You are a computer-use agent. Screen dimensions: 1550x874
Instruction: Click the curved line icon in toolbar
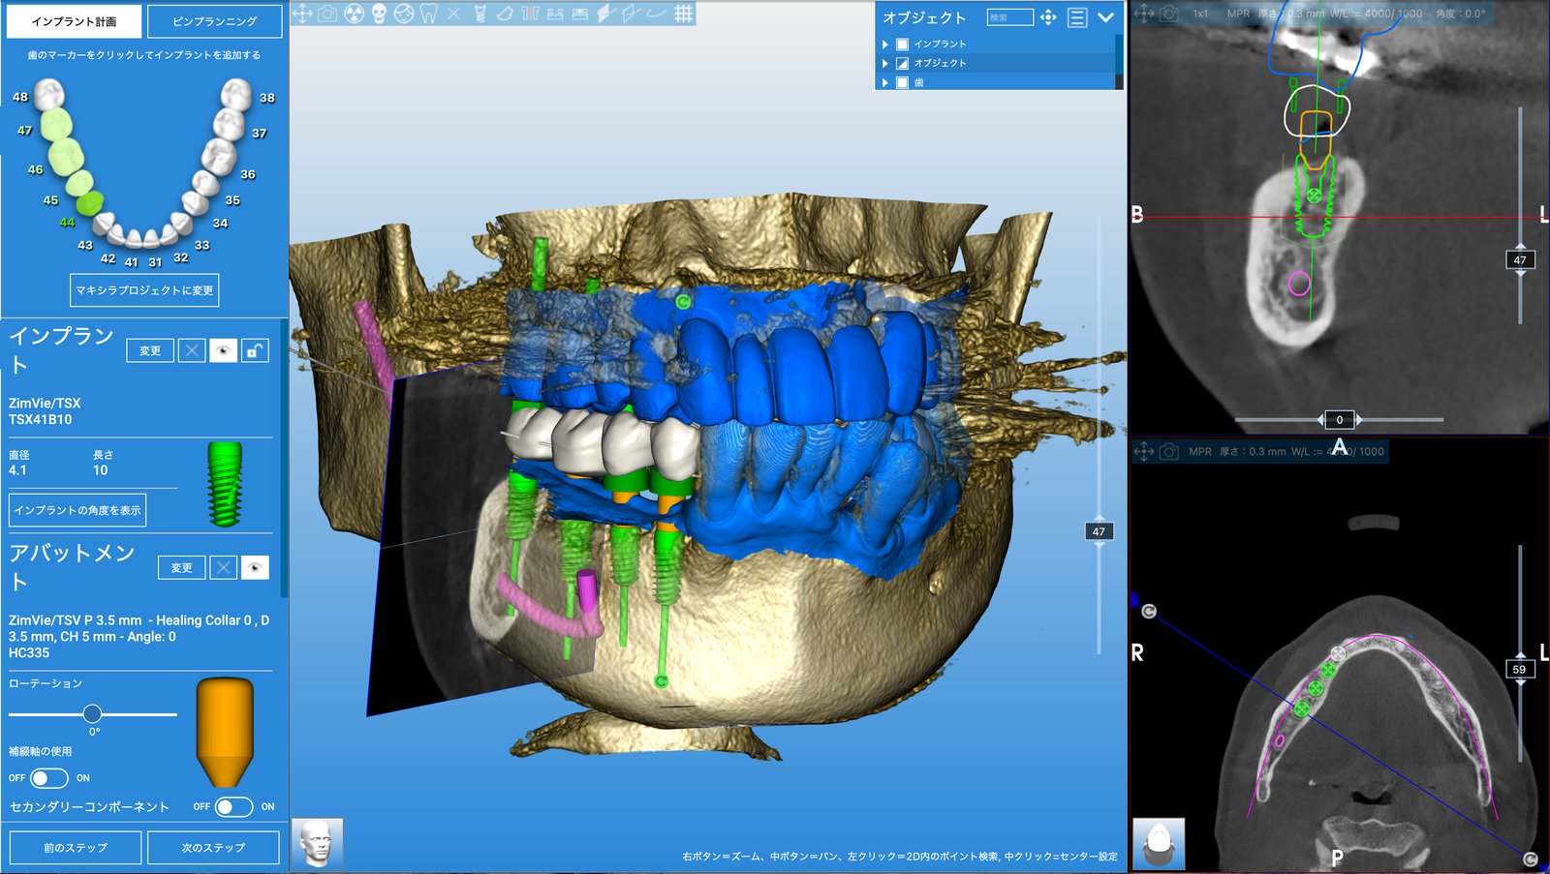point(656,14)
